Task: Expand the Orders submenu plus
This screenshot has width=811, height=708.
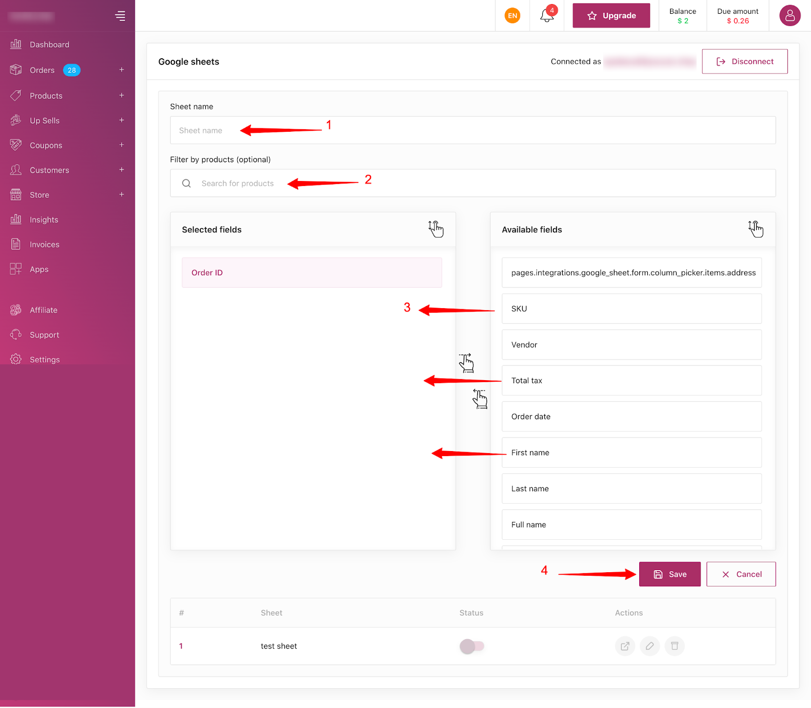Action: point(122,70)
